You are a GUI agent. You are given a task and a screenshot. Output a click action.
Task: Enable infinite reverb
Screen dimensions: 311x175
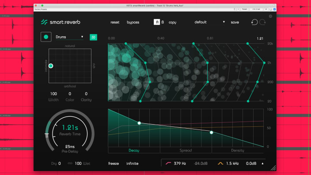(132, 164)
